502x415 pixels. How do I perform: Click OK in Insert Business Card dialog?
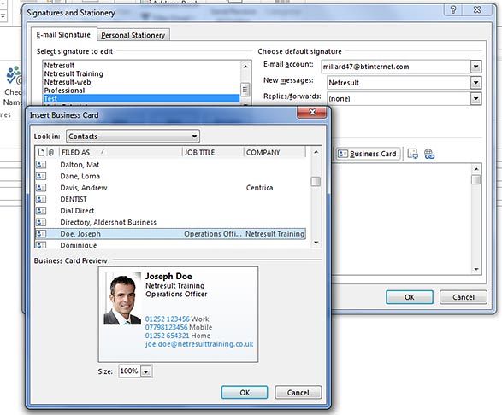tap(245, 392)
